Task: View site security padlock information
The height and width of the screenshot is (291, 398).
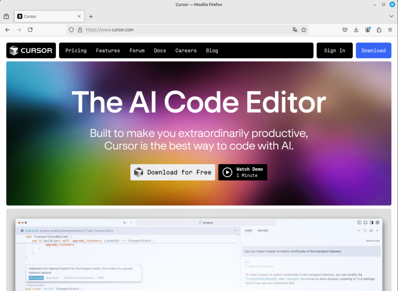Action: [80, 30]
